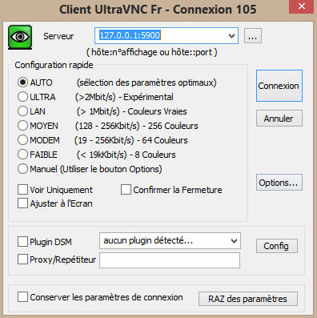Click the Client UltraVNC Fr window title

[x=158, y=10]
